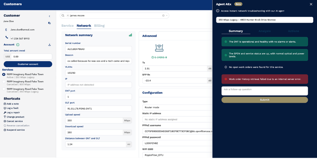This screenshot has height=159, width=317.
Task: Switch to the Billing tab
Action: [x=99, y=26]
